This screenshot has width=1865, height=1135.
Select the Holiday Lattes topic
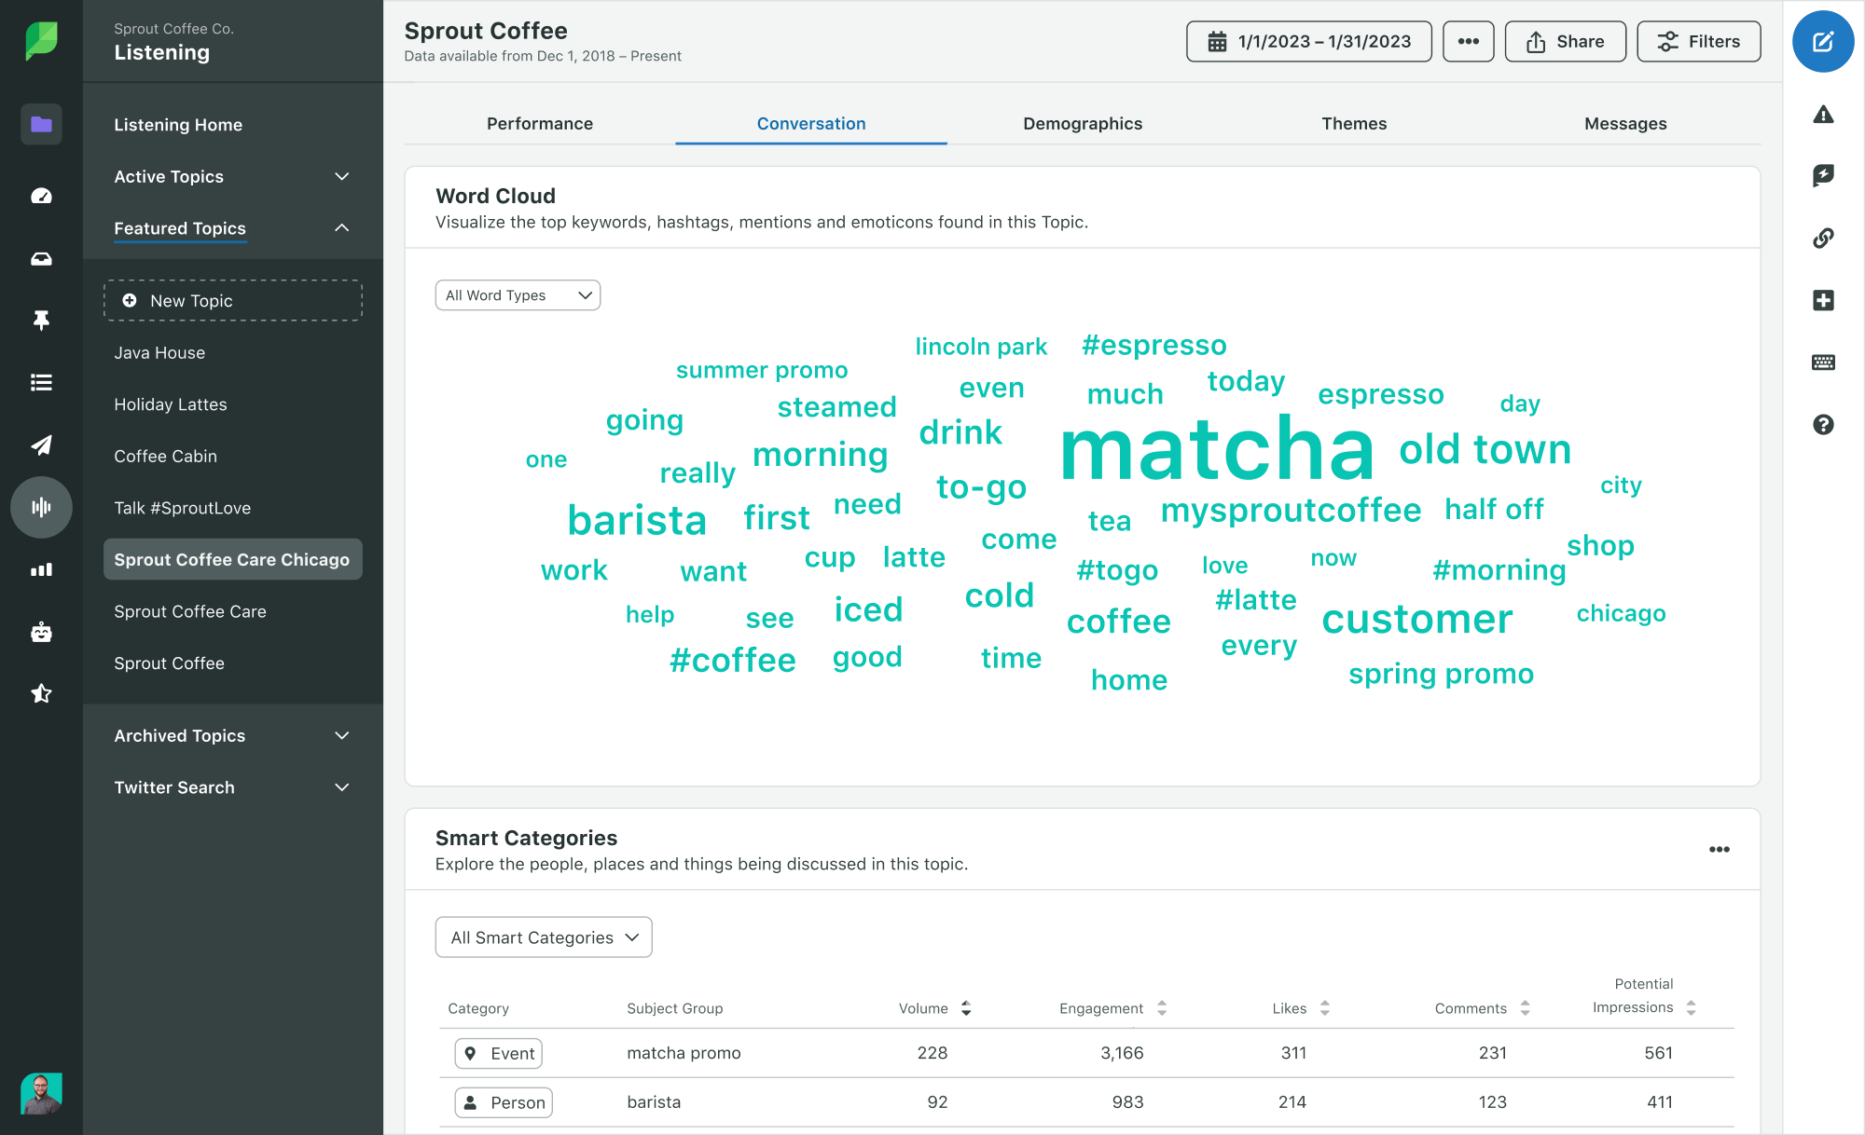(x=169, y=403)
